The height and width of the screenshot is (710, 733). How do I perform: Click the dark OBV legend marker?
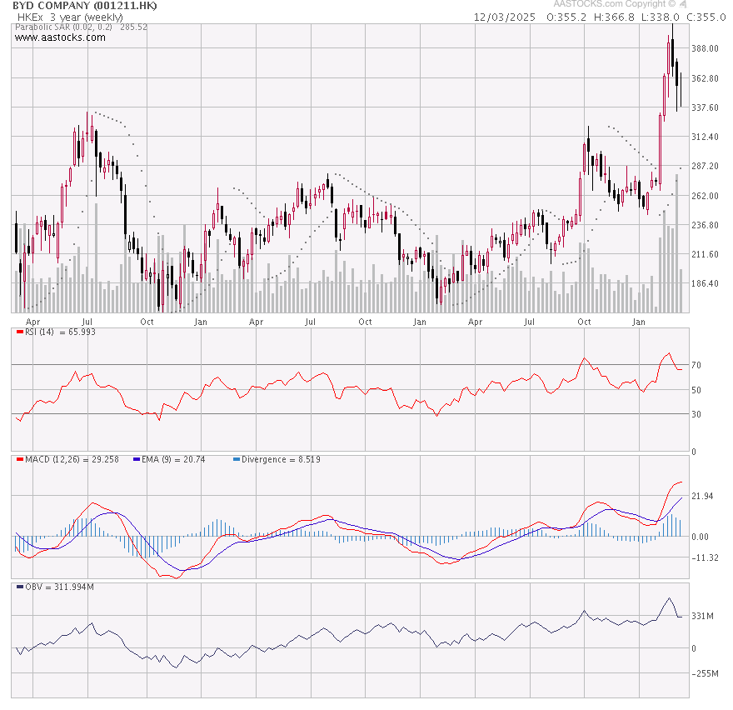click(x=19, y=587)
